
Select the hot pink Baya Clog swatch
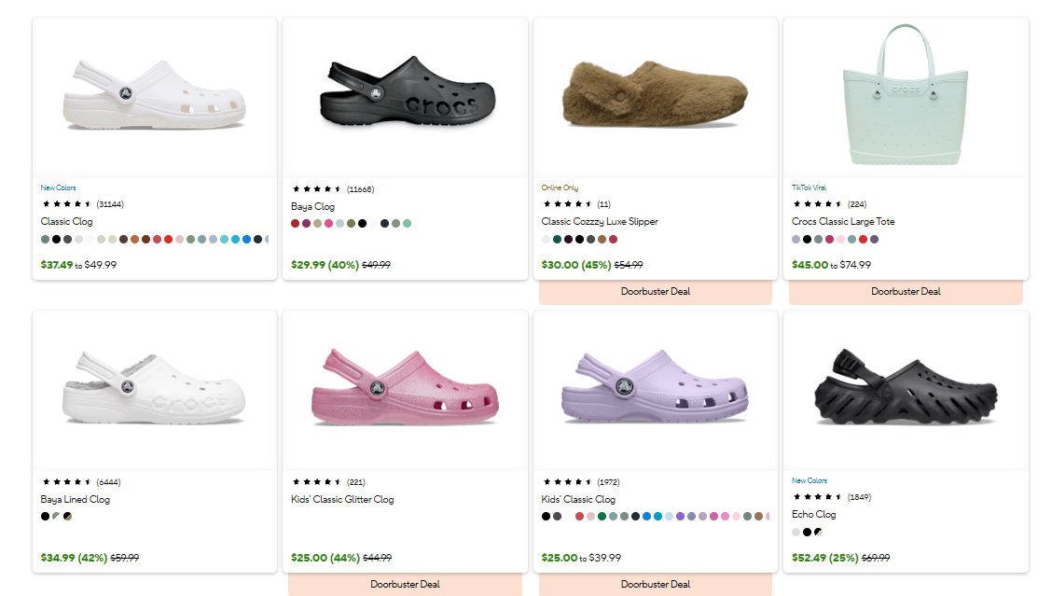tap(328, 224)
